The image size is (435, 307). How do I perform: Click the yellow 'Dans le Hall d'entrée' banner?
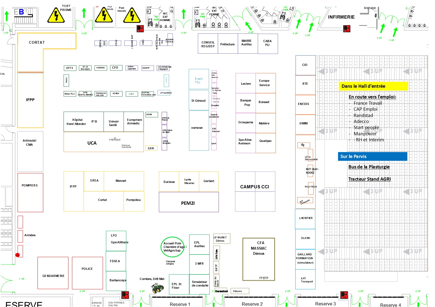(x=373, y=86)
